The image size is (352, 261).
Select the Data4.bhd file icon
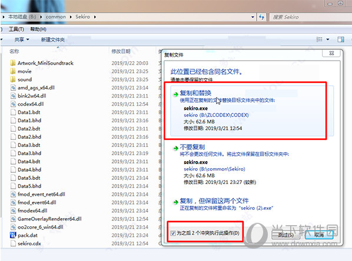(14, 169)
